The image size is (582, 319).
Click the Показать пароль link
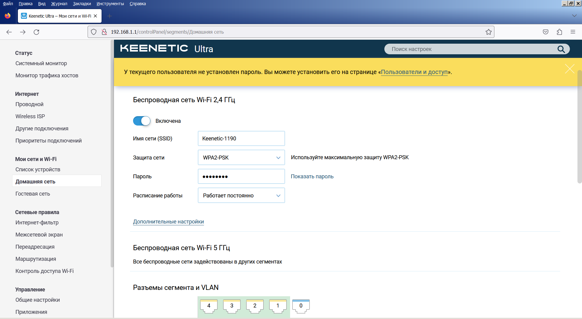coord(312,176)
